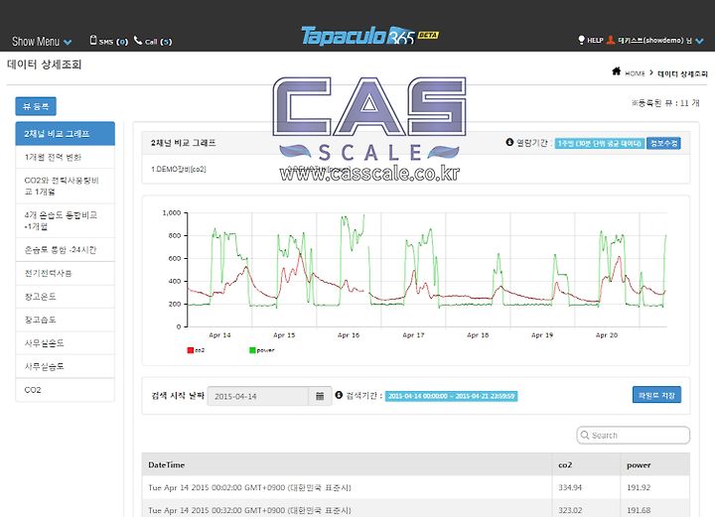Click 1.DEMO equipment [co2] channel label
The width and height of the screenshot is (715, 517).
coord(179,169)
